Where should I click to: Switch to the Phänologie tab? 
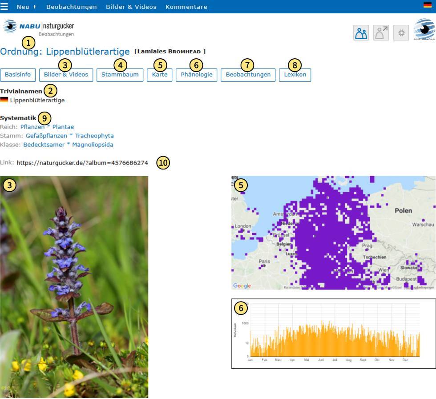(x=197, y=75)
